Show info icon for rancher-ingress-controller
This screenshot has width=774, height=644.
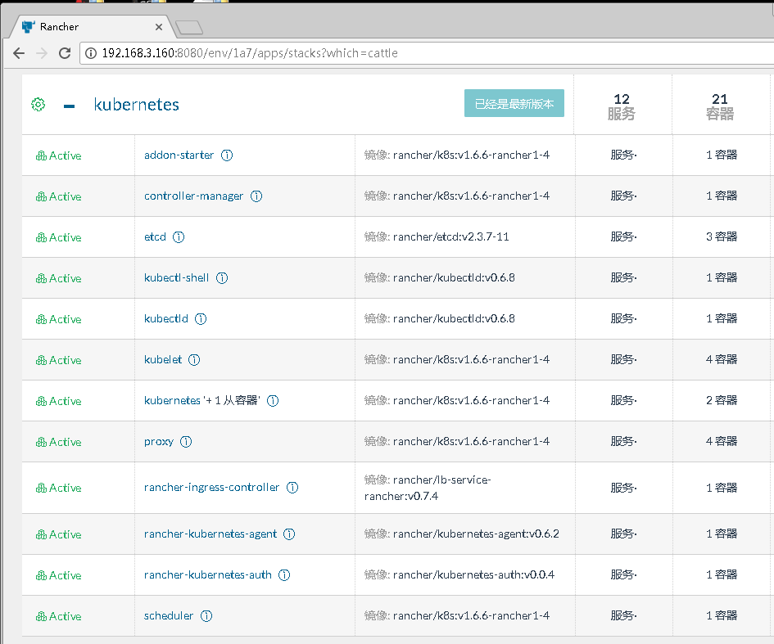pos(292,488)
